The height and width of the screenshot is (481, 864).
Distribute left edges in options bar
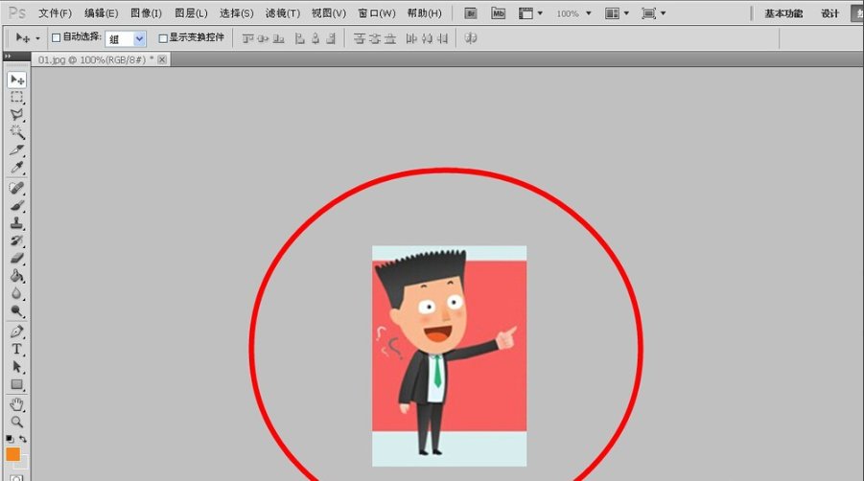coord(411,38)
